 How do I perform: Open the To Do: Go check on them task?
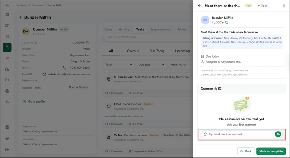click(x=148, y=143)
